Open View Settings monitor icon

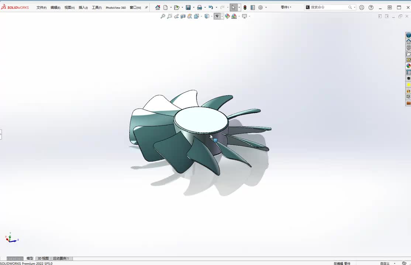coord(245,16)
